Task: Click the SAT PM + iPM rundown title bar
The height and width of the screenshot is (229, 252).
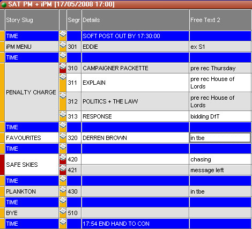Action: (126, 4)
